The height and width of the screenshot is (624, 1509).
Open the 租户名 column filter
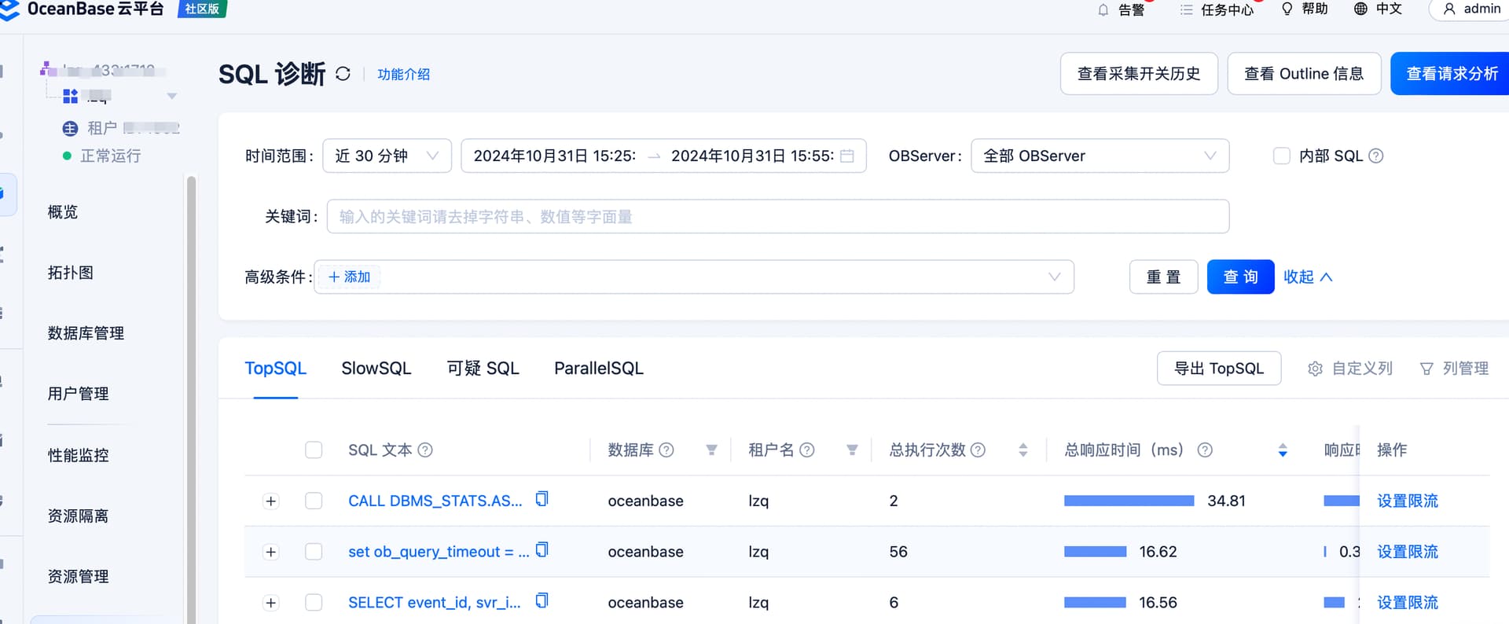click(x=852, y=450)
